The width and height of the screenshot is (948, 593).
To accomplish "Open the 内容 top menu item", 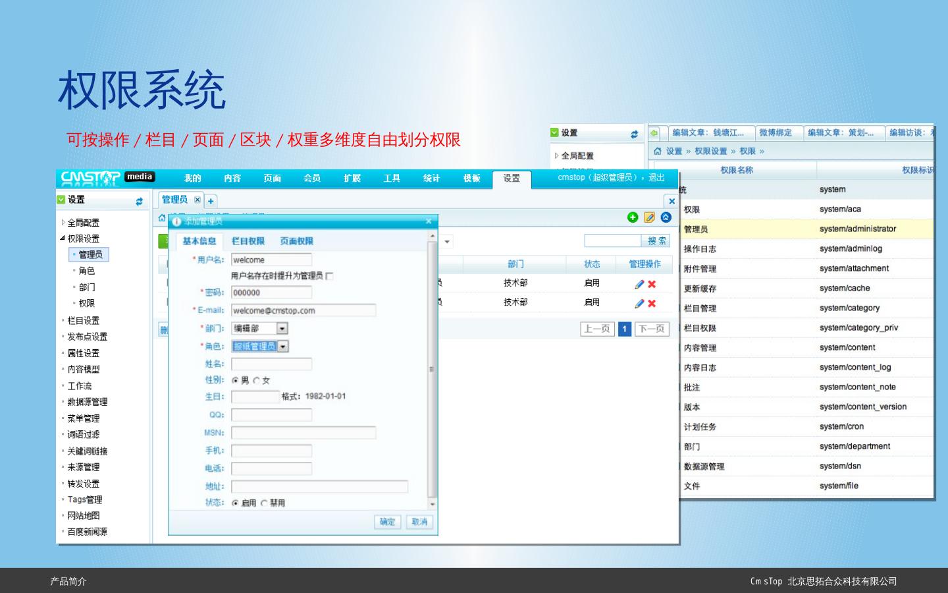I will 232,179.
